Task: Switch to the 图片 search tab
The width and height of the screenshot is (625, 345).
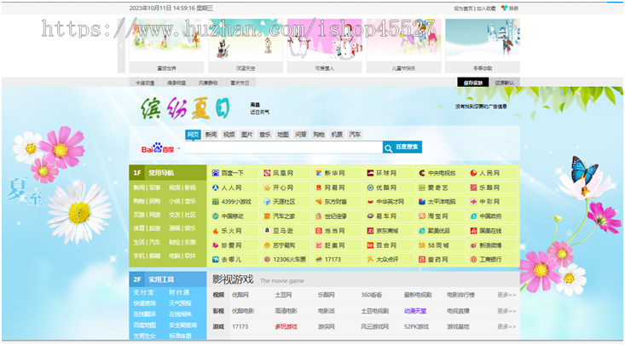Action: 246,135
